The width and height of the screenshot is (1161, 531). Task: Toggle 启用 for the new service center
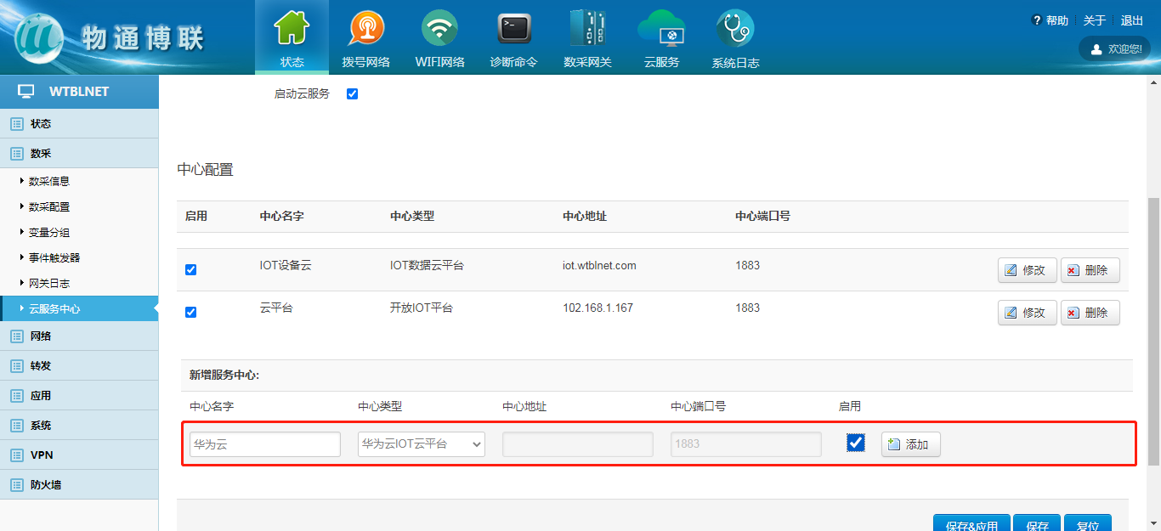click(855, 443)
